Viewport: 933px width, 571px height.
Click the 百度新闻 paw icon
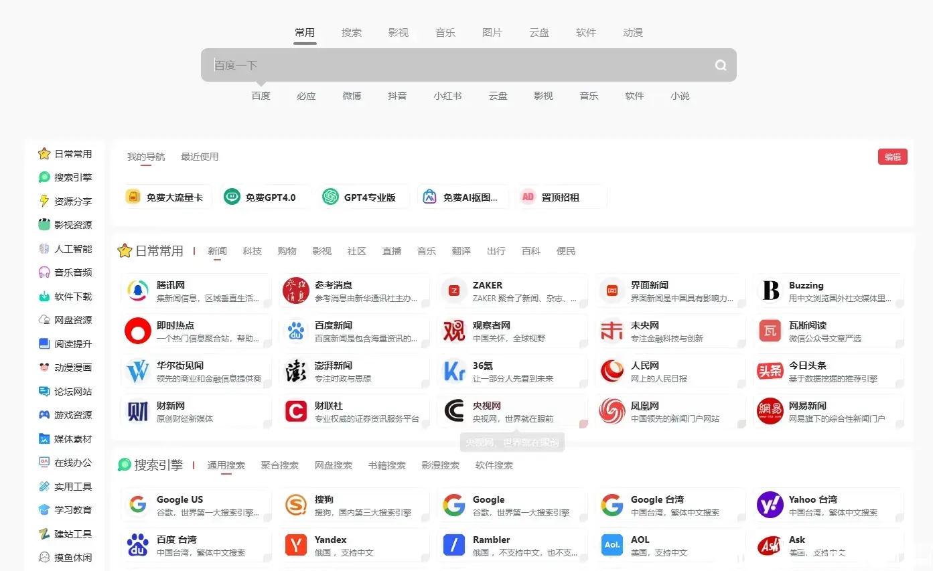click(x=296, y=331)
